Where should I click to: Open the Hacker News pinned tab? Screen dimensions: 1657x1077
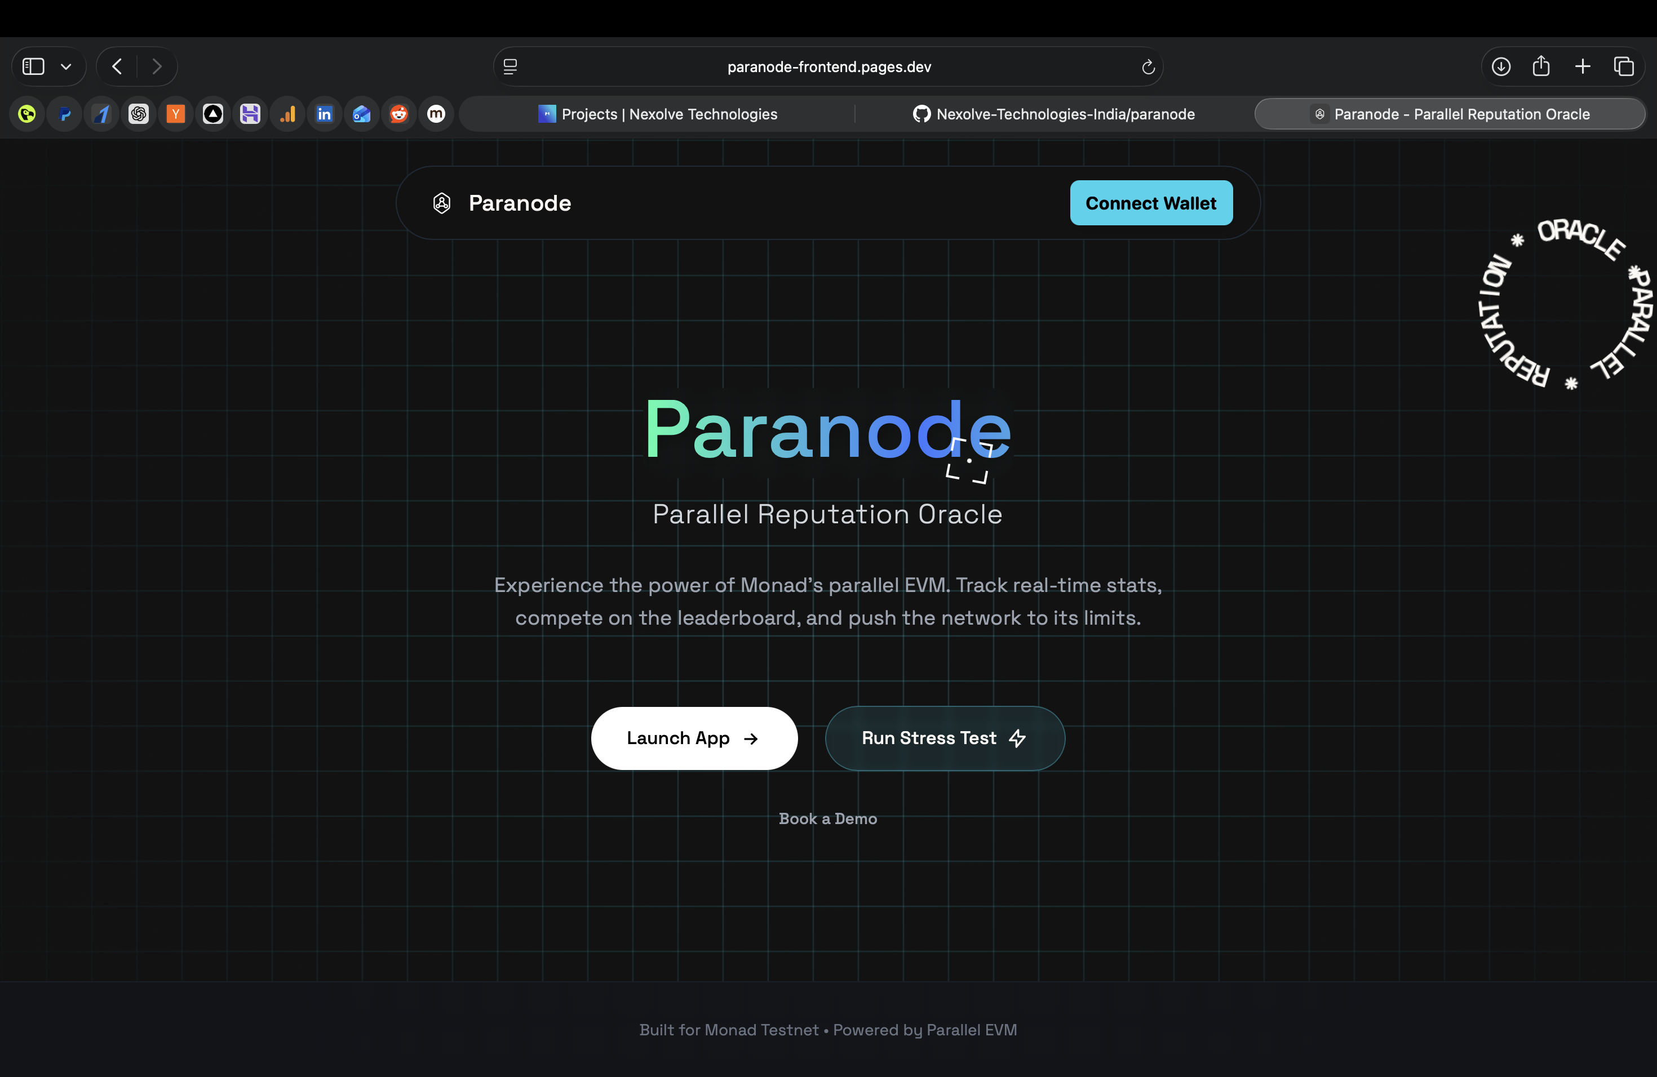click(x=175, y=113)
